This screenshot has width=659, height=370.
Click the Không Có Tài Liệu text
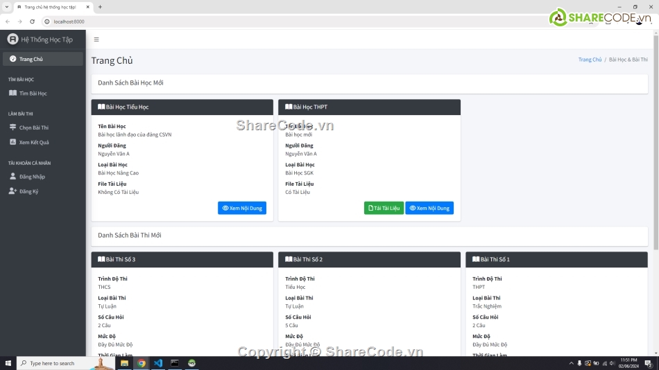[x=118, y=192]
